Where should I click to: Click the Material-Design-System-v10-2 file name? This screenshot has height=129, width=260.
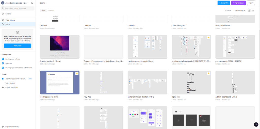pos(141,97)
